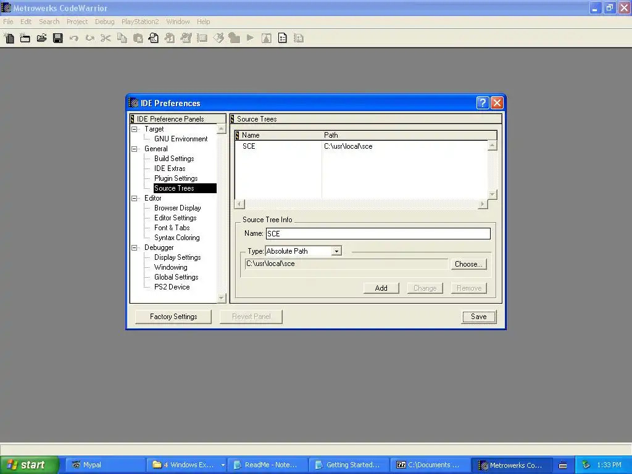Collapse the Editor tree node
Image resolution: width=632 pixels, height=474 pixels.
(x=134, y=198)
